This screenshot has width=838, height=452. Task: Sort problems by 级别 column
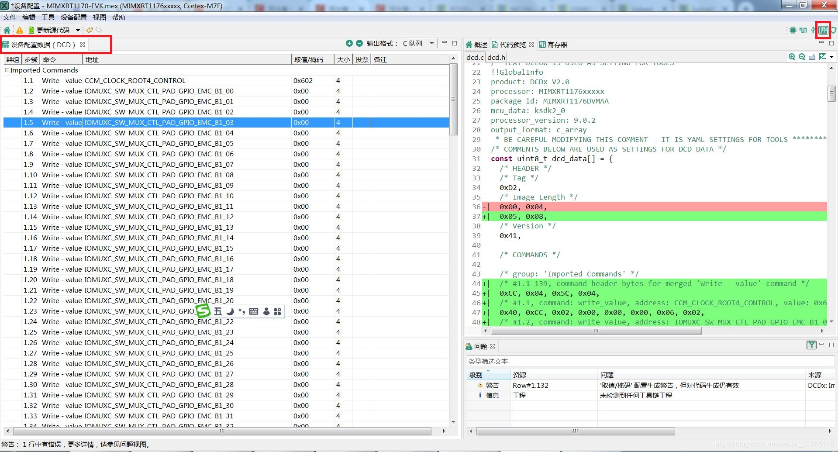pyautogui.click(x=488, y=375)
